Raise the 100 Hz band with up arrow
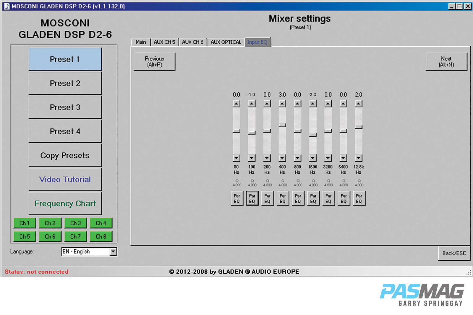The image size is (473, 315). pos(252,104)
